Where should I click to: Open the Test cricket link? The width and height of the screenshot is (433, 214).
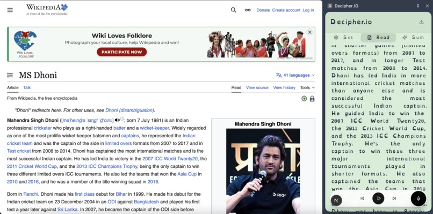tap(19, 151)
